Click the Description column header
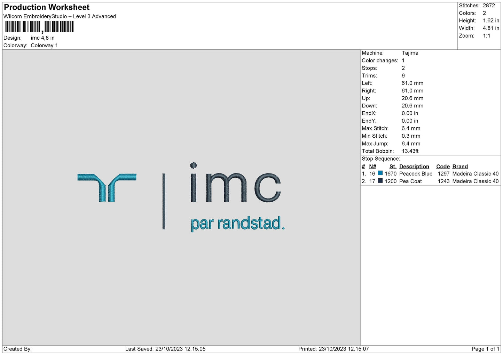The image size is (503, 355). tap(414, 167)
